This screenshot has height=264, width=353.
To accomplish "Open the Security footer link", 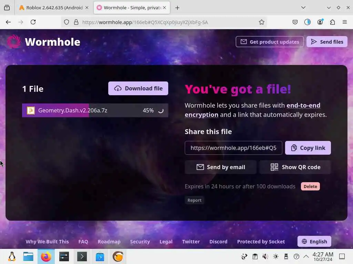I will 140,242.
